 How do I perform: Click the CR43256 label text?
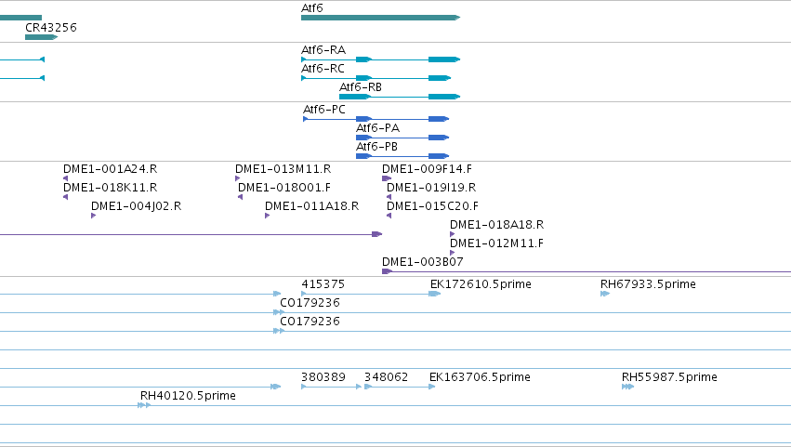[51, 27]
